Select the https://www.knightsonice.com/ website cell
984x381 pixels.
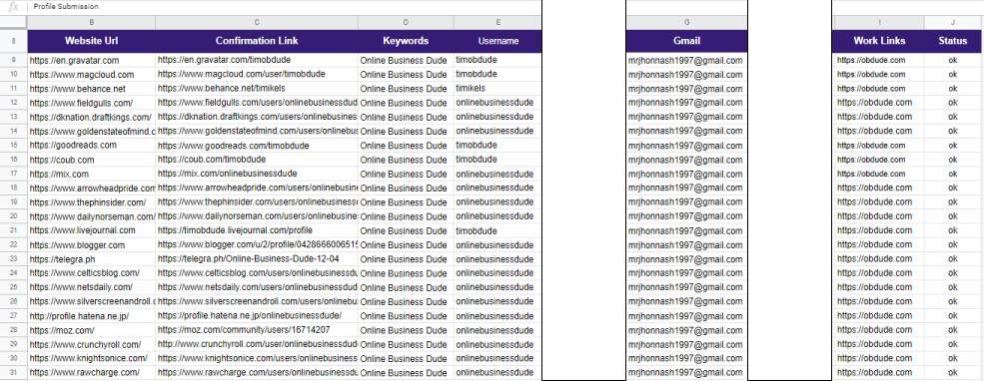92,358
